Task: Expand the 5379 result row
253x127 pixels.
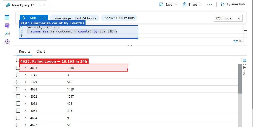Action: pos(25,82)
